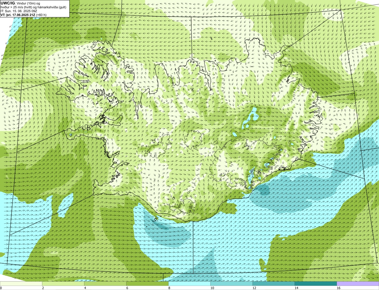Click the 12–14 m/s teal legend swatch
This screenshot has height=290, width=379.
point(274,284)
